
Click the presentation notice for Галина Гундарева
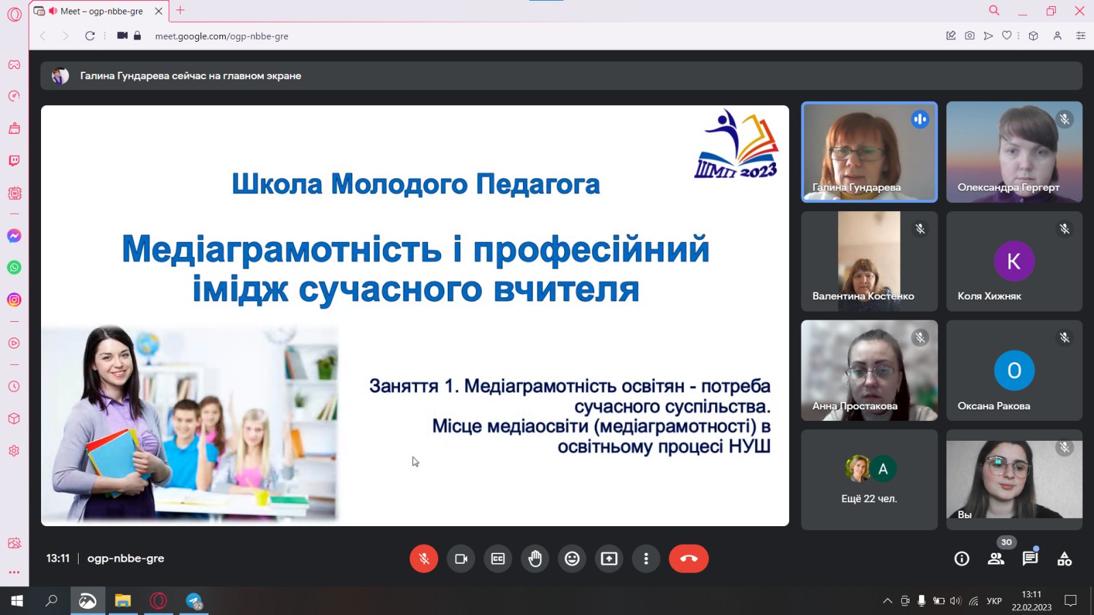561,76
